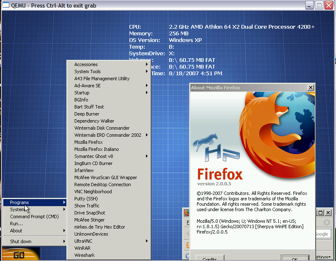Image resolution: width=336 pixels, height=261 pixels.
Task: Open the Credits button in Firefox dialog
Action: (209, 259)
